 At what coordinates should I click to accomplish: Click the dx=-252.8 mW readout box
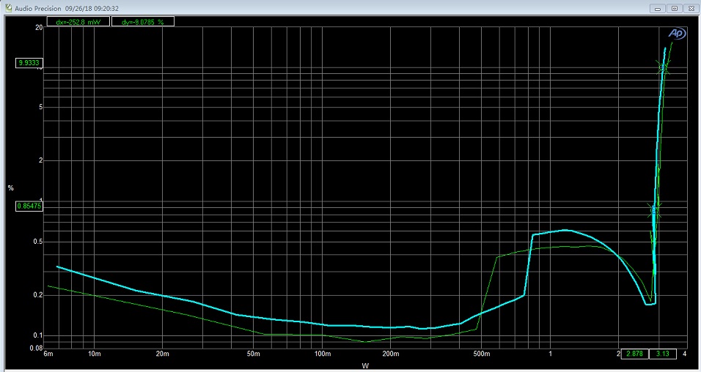pos(78,22)
